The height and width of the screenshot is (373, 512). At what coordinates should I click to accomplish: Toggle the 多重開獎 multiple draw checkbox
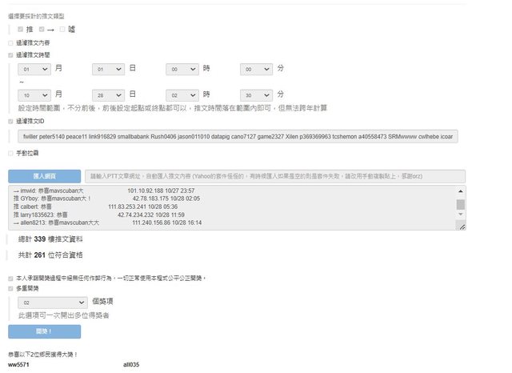point(10,289)
